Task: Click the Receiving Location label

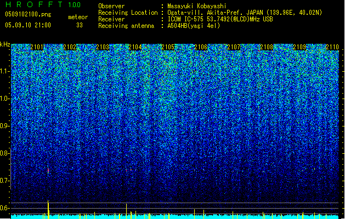Action: (x=128, y=13)
